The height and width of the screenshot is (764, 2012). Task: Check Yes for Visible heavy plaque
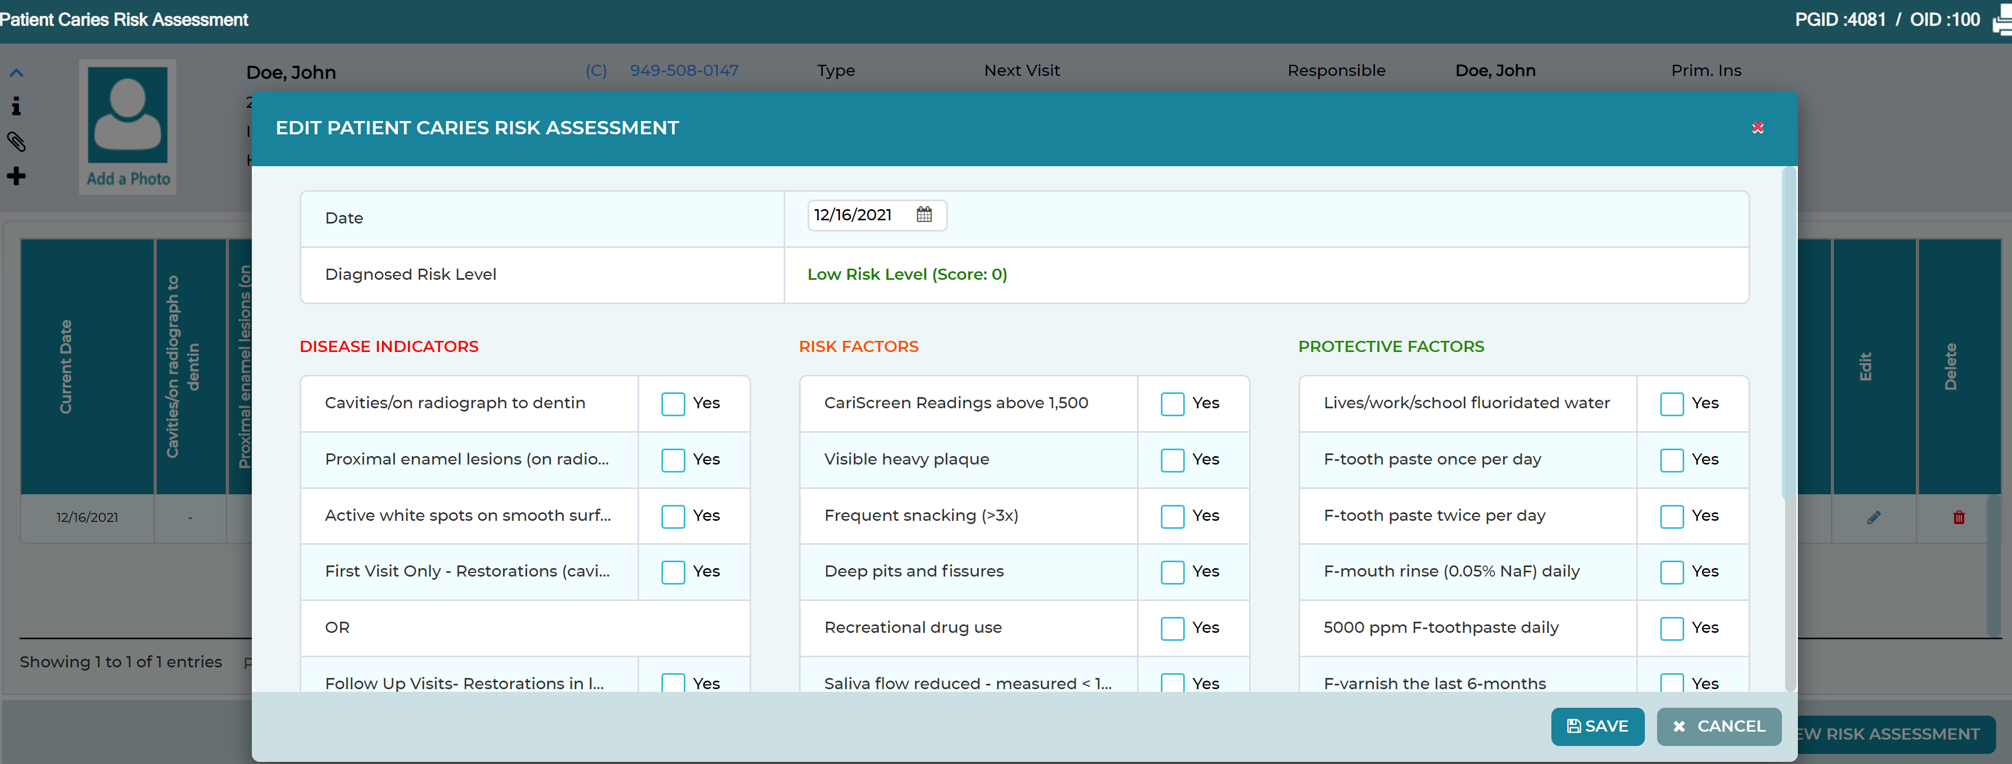[1171, 460]
